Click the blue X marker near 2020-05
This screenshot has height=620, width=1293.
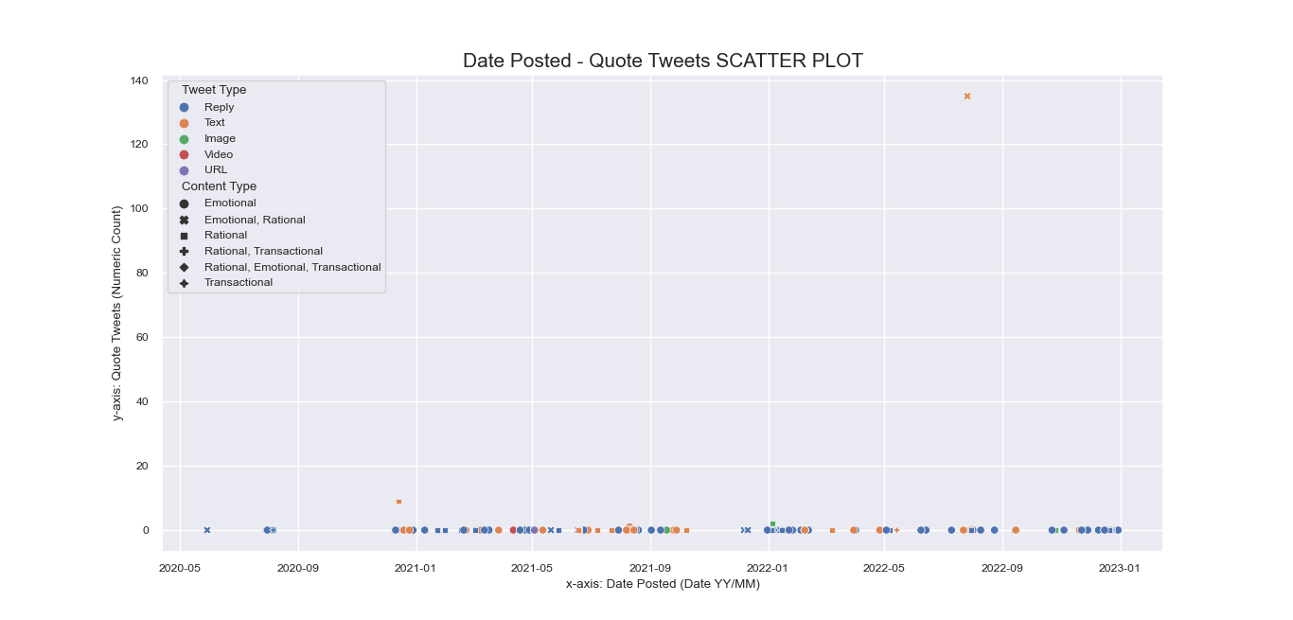tap(206, 530)
